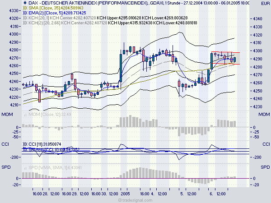The width and height of the screenshot is (271, 203).
Task: Click the KCH Lower:4248.881818 value
Action: (x=175, y=23)
